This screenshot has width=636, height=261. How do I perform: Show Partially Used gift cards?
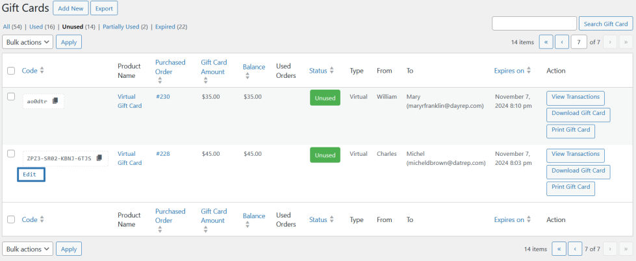click(126, 27)
